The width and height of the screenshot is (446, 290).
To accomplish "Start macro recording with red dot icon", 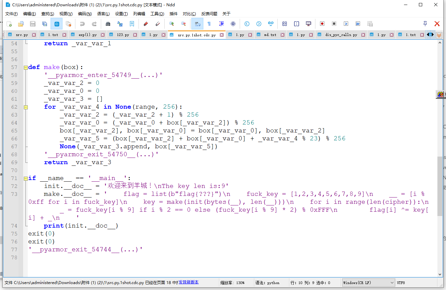I will point(322,24).
